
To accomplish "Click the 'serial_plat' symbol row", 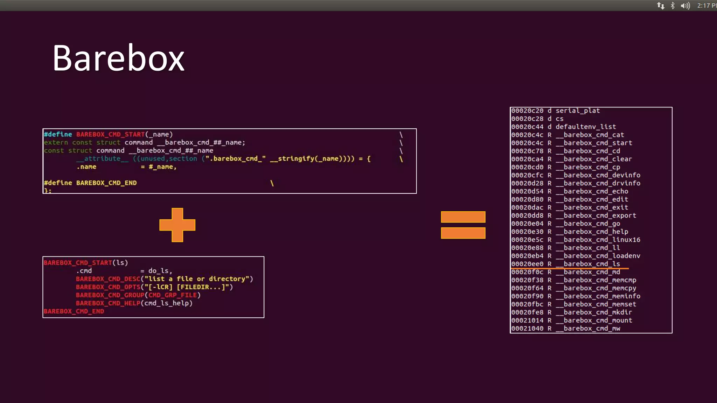I will pos(556,111).
